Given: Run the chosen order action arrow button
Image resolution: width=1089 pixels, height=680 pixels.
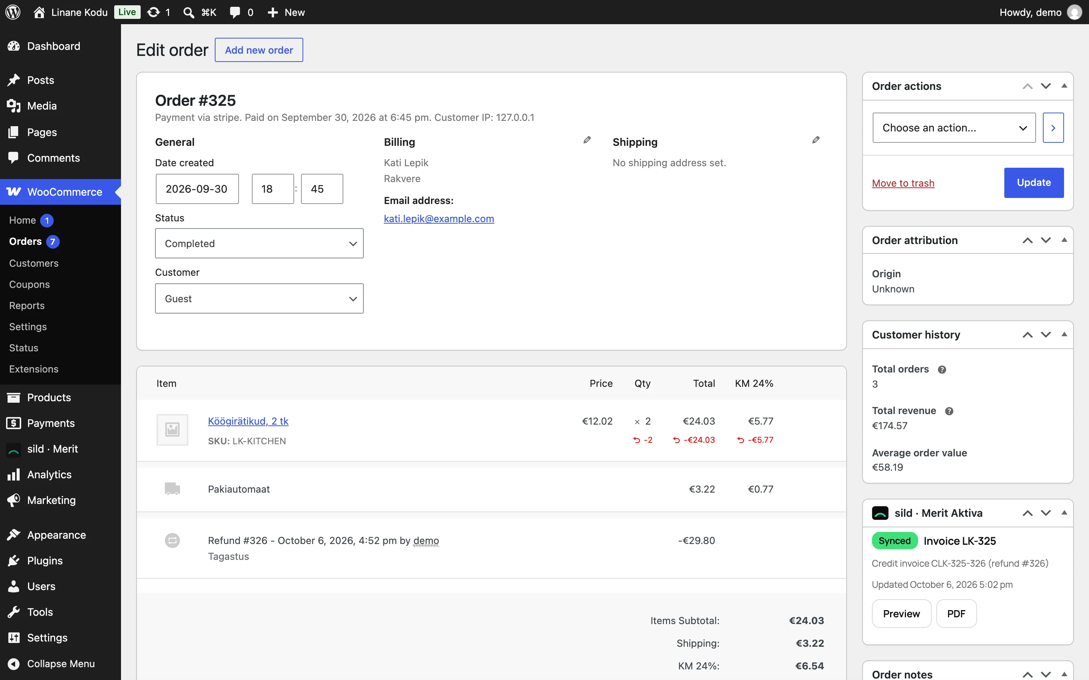Looking at the screenshot, I should [x=1053, y=128].
